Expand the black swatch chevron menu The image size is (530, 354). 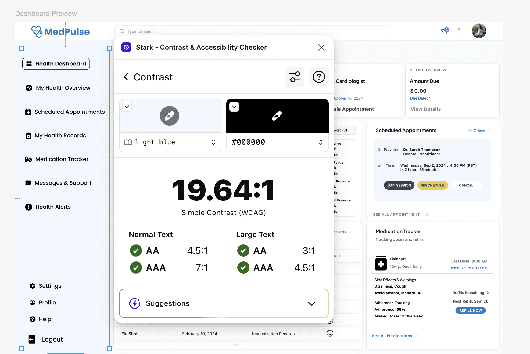coord(234,107)
